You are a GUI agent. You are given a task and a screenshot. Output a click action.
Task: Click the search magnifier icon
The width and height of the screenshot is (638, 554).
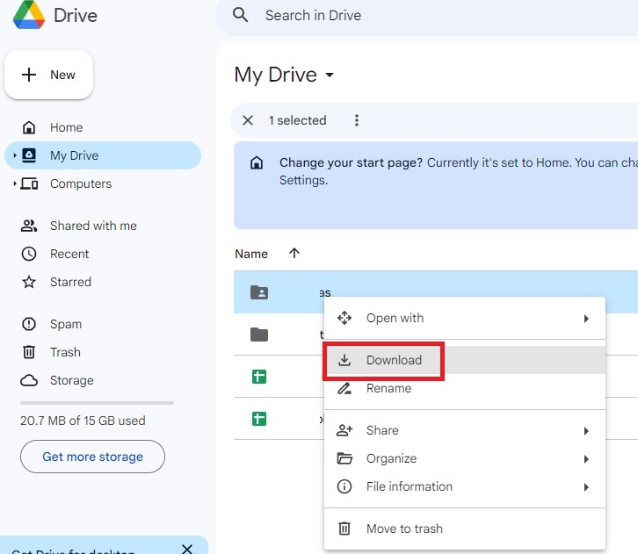click(x=240, y=15)
